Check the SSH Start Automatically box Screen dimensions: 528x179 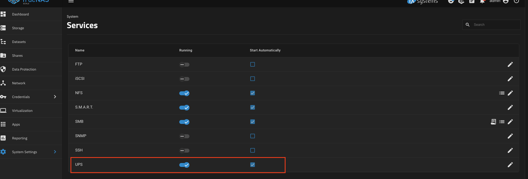pyautogui.click(x=253, y=150)
